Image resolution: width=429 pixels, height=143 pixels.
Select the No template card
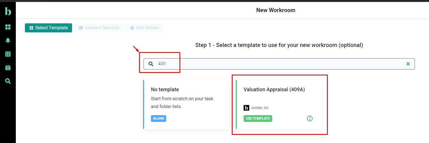coord(186,104)
